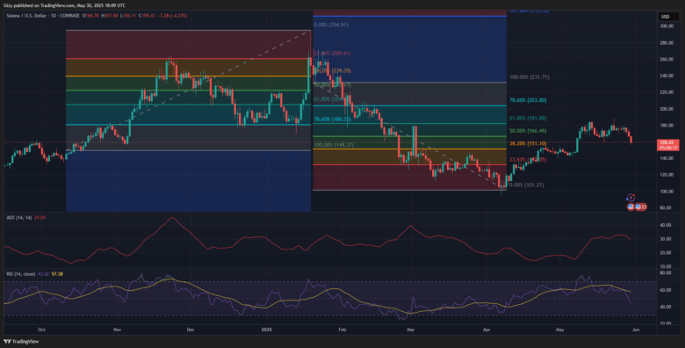The height and width of the screenshot is (348, 685).
Task: Click the Dec label on the time axis
Action: click(x=190, y=331)
